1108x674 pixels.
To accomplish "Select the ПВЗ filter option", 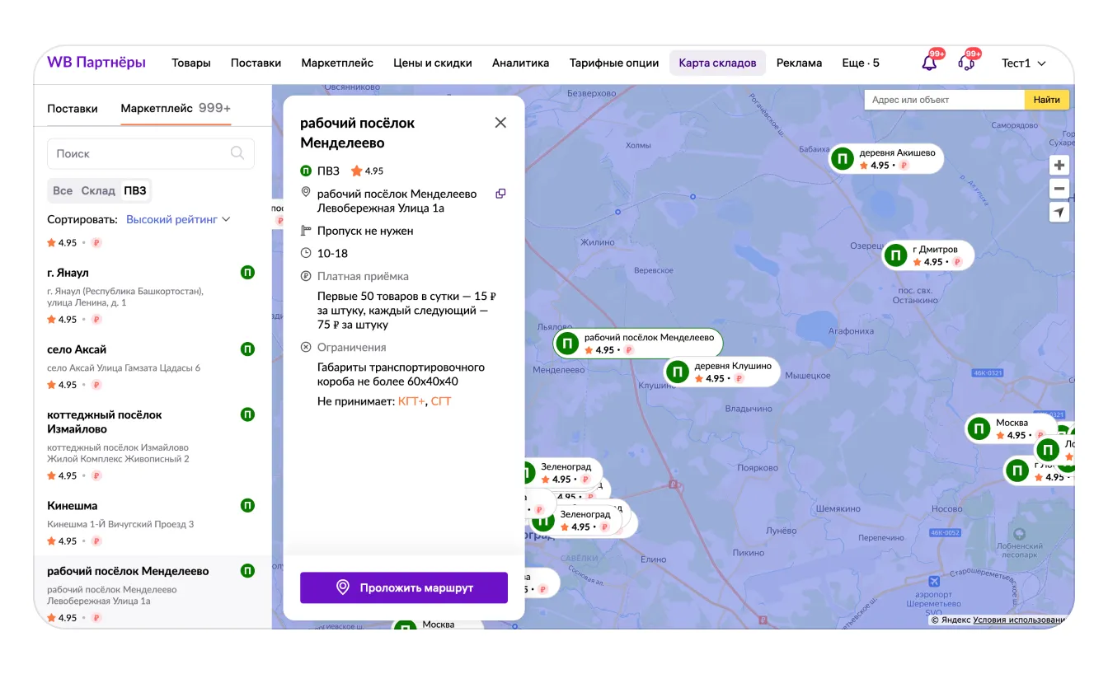I will (x=135, y=190).
